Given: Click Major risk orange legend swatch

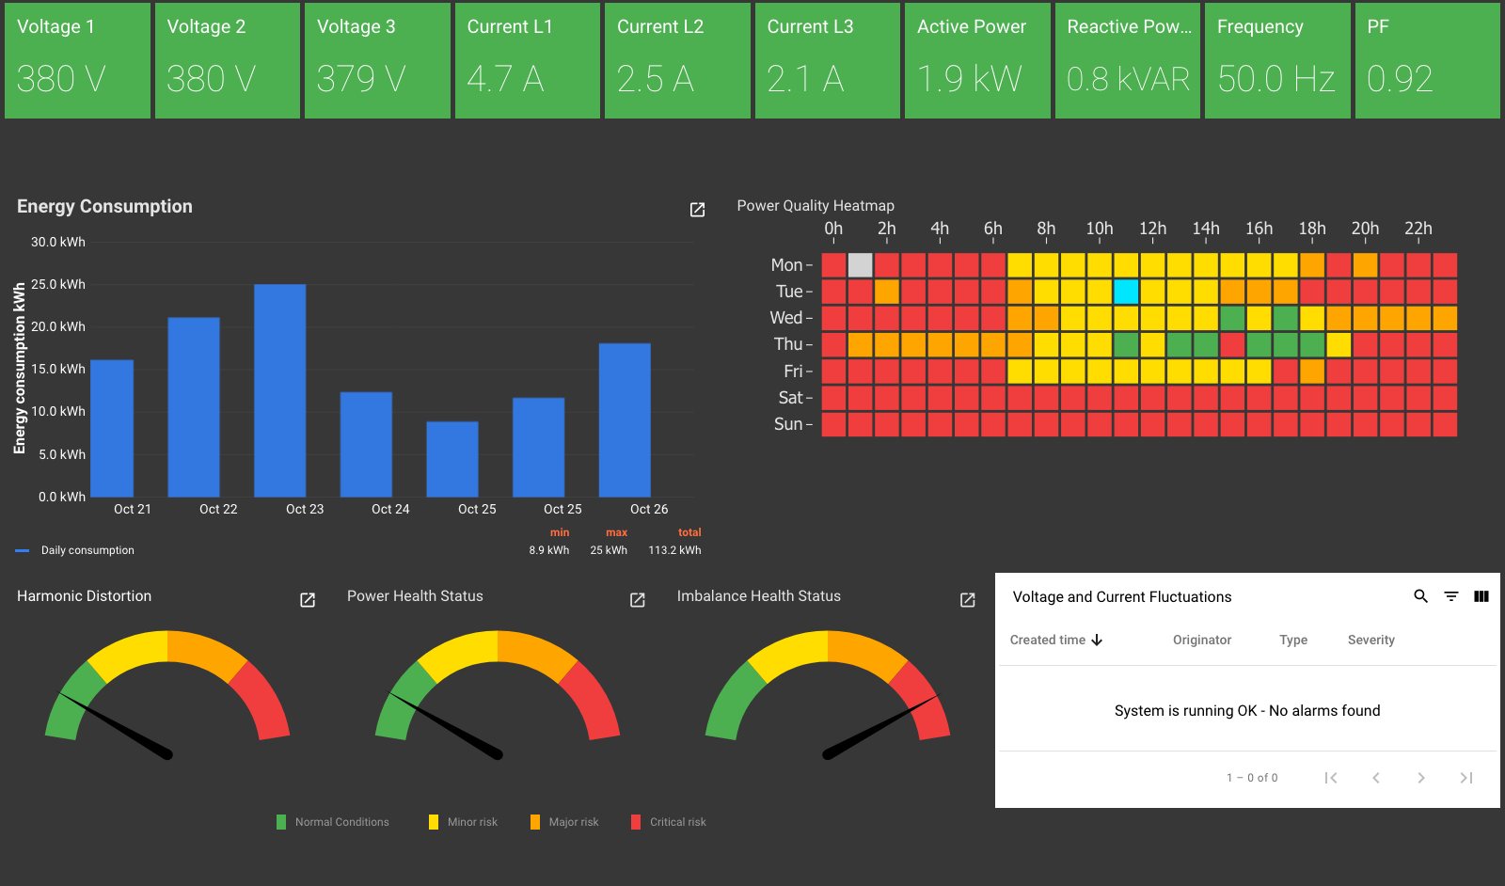Looking at the screenshot, I should pos(535,822).
